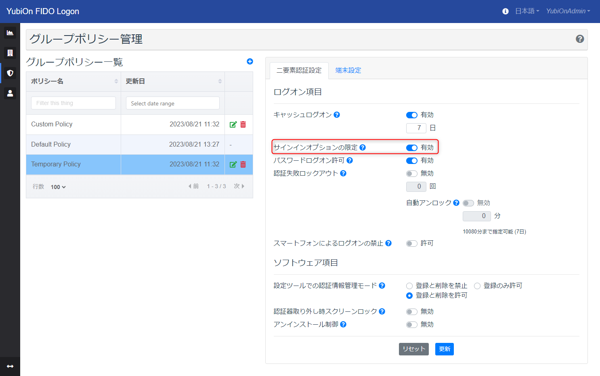Show help for 認証器取り外し時スクリーンロック

click(x=382, y=311)
